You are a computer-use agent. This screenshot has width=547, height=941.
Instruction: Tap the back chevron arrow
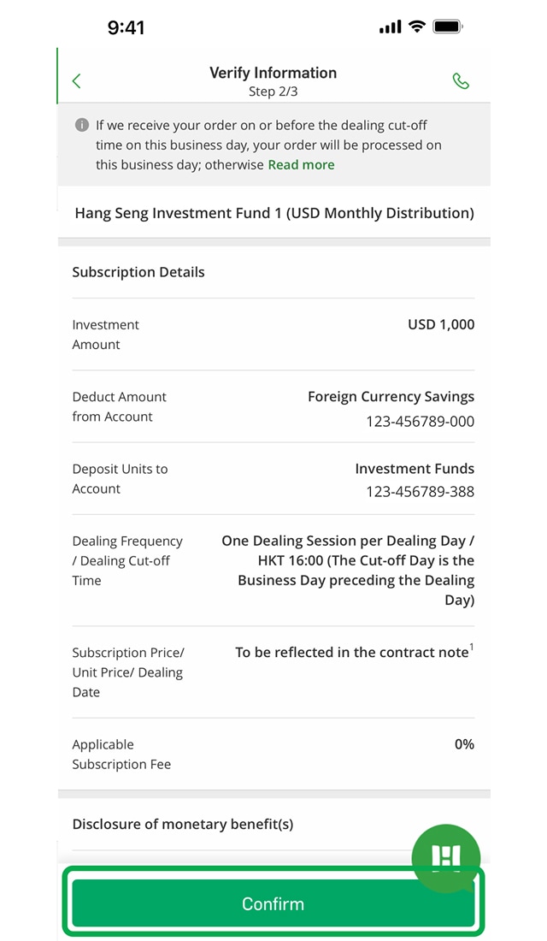point(77,81)
